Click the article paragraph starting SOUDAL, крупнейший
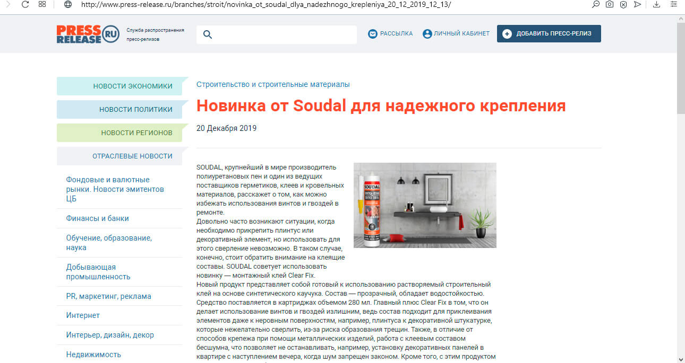This screenshot has height=363, width=685. [270, 190]
